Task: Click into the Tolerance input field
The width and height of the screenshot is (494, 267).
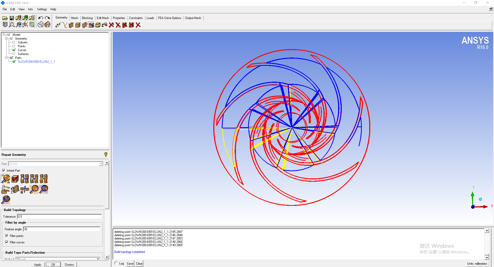Action: click(x=59, y=217)
